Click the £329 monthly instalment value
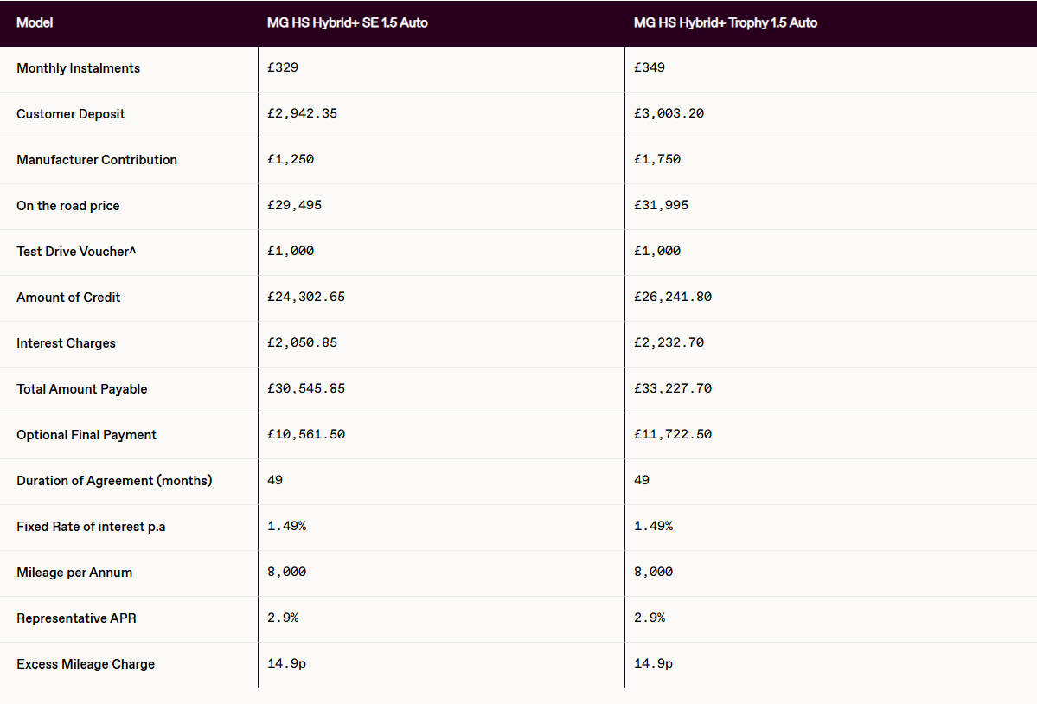1037x704 pixels. (283, 67)
